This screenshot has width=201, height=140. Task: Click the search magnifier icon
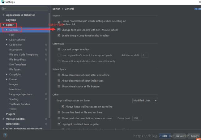point(3,9)
